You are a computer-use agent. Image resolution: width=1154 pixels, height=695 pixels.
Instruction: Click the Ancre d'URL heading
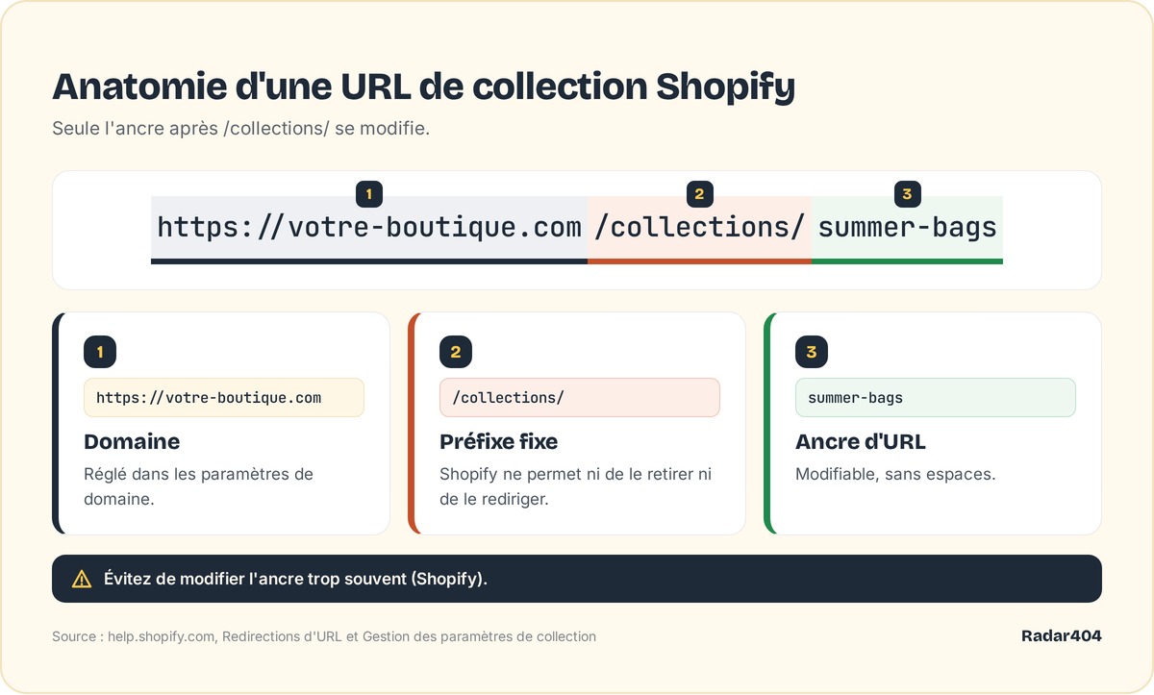click(x=861, y=442)
